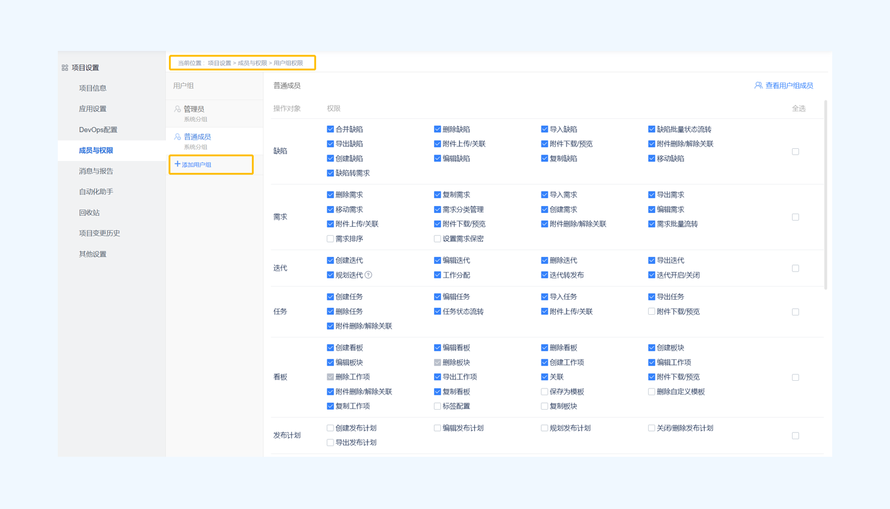
Task: Click the 查看用户组成员 person icon
Action: (x=758, y=85)
